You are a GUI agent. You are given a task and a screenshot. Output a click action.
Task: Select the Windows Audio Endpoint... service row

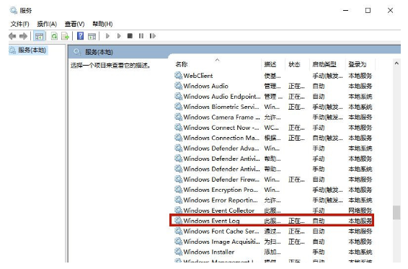[273, 97]
